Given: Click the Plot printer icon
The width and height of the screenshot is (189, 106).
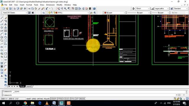Looking at the screenshot, I should tap(14, 9).
